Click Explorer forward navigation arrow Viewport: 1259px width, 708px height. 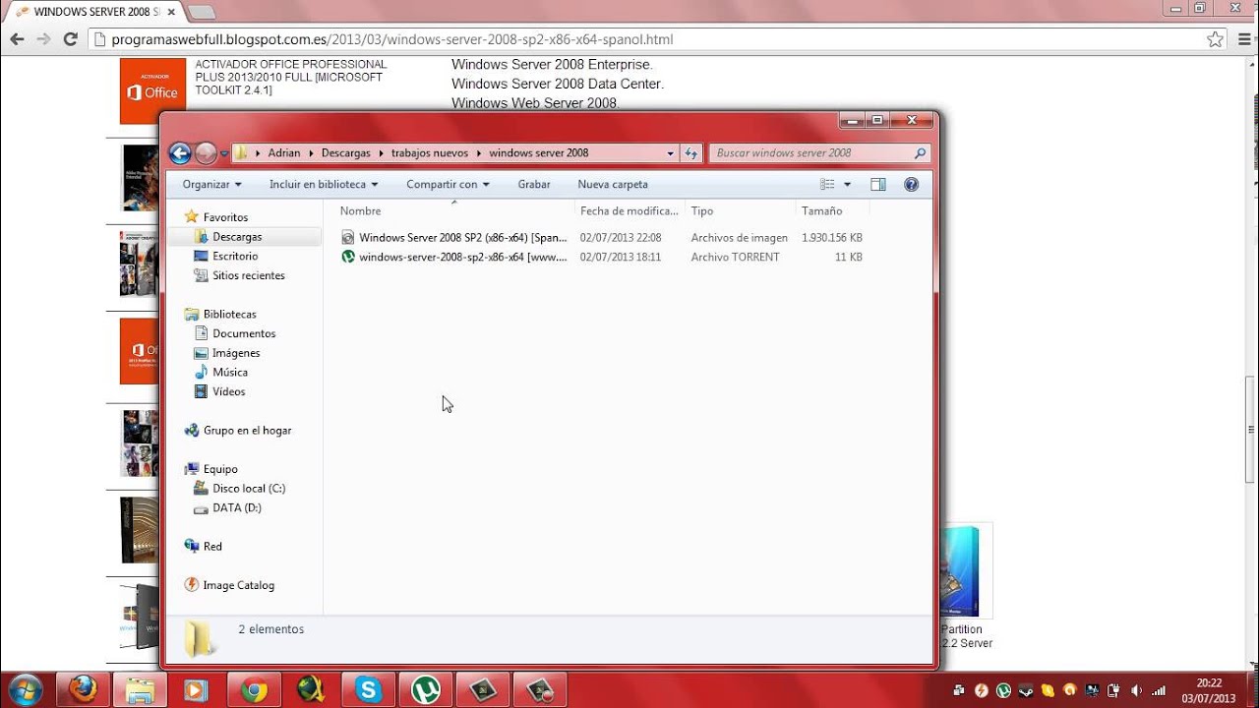coord(206,153)
